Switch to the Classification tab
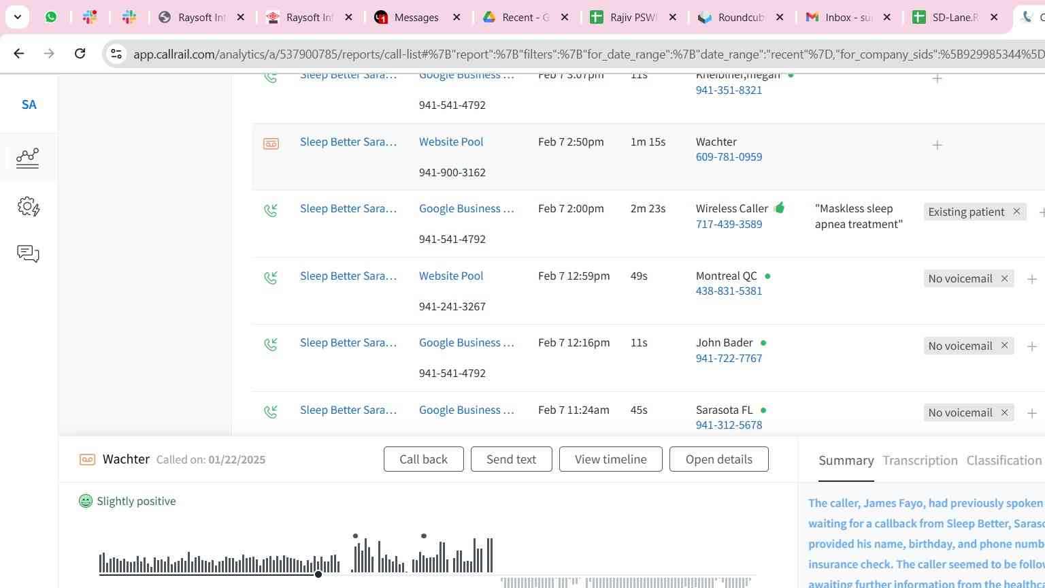1045x588 pixels. [1003, 461]
